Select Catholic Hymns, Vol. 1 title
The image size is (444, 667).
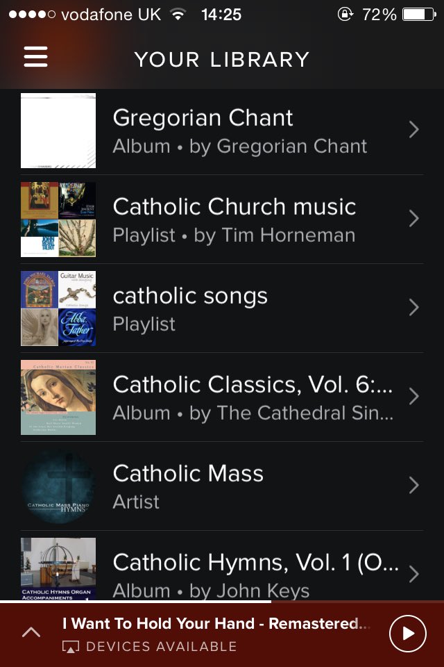(256, 562)
